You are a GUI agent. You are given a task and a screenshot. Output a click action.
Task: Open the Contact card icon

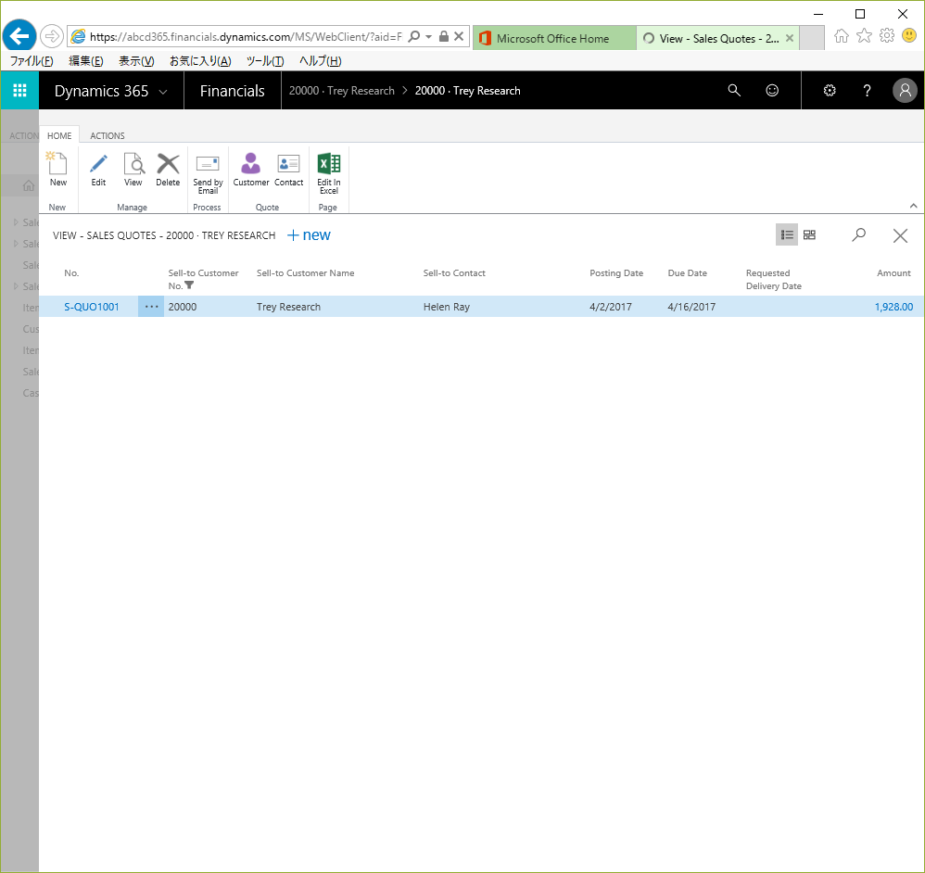pos(288,163)
